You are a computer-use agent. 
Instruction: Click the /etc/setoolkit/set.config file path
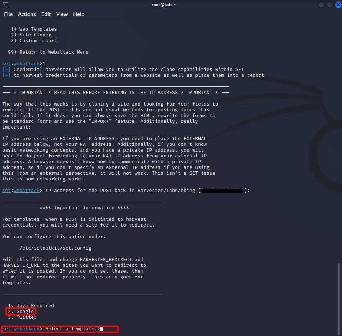click(55, 248)
